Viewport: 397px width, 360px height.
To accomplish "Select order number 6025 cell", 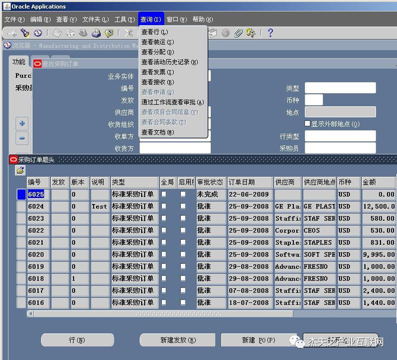I will 38,195.
